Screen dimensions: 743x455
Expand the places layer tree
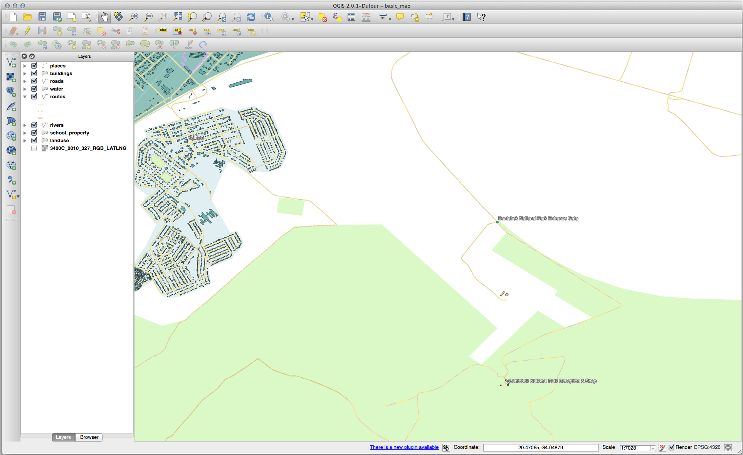25,66
